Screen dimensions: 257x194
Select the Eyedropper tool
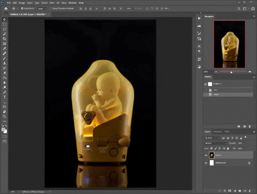[x=4, y=48]
